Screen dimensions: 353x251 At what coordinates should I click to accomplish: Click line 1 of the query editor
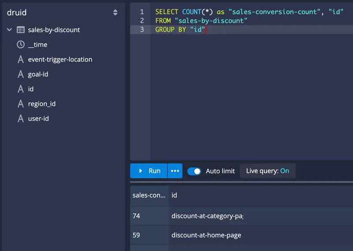click(x=249, y=12)
